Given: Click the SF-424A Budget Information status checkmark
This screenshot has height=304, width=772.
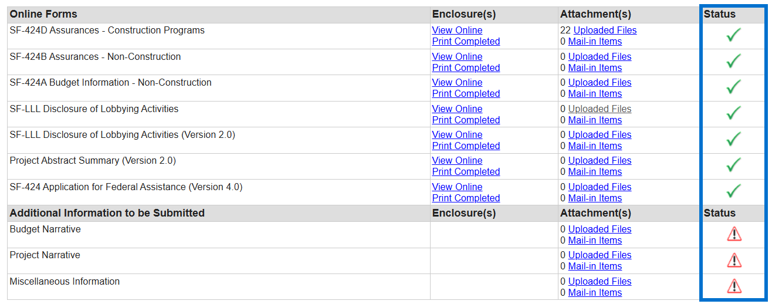Looking at the screenshot, I should click(733, 87).
